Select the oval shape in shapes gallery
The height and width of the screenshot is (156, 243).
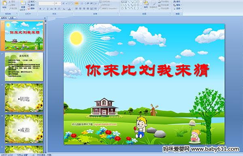(x=138, y=2)
